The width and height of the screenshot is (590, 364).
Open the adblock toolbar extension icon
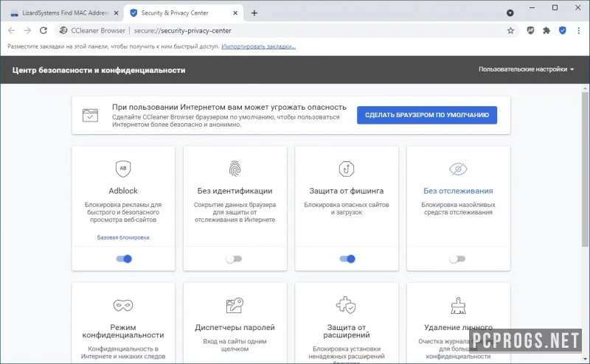click(530, 30)
